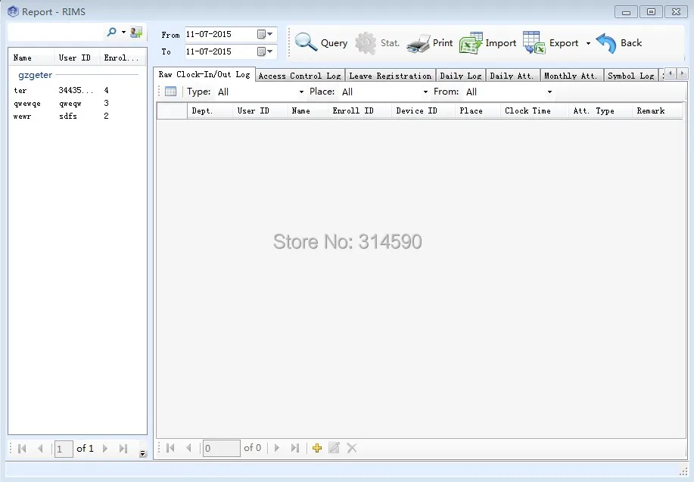The width and height of the screenshot is (694, 482).
Task: Click the search magnifier in the user panel
Action: [x=112, y=33]
